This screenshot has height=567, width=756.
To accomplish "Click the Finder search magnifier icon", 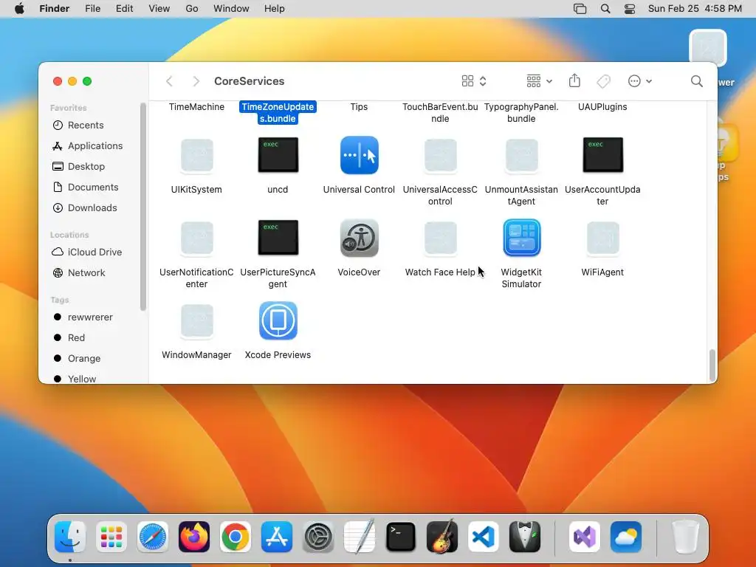I will coord(696,81).
